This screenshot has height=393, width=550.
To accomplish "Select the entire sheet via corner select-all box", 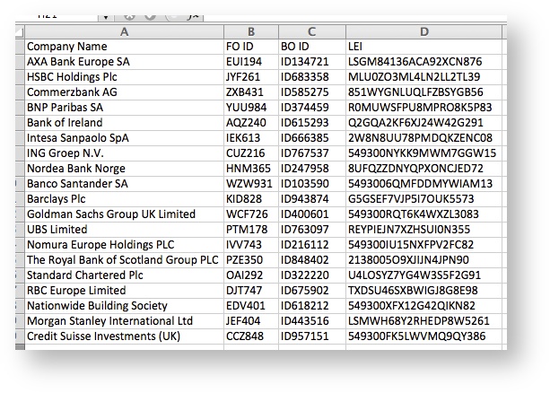I will pyautogui.click(x=20, y=32).
